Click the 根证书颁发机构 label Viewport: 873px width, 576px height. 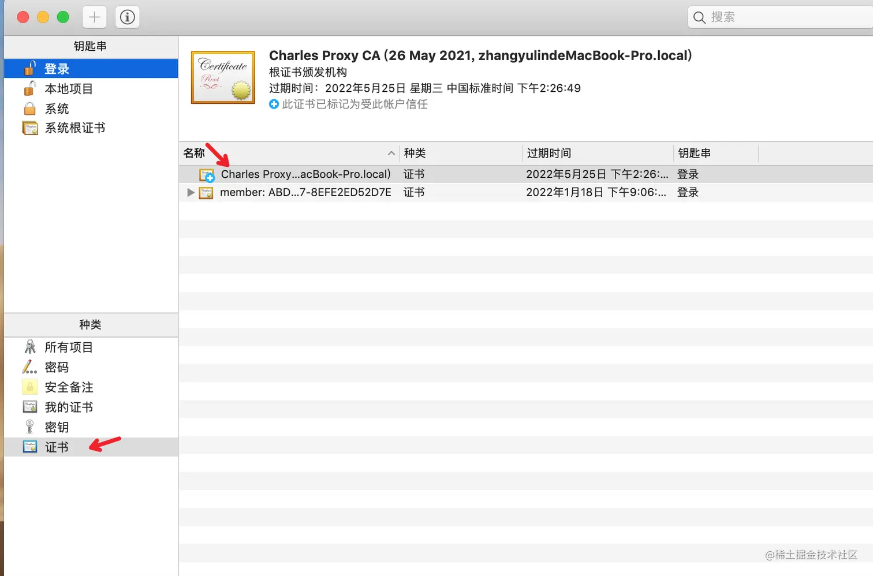click(x=308, y=72)
